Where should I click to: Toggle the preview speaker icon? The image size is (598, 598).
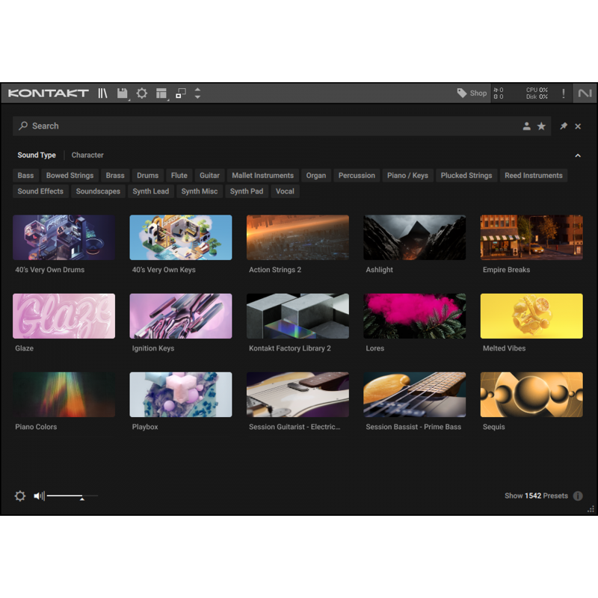(x=40, y=496)
